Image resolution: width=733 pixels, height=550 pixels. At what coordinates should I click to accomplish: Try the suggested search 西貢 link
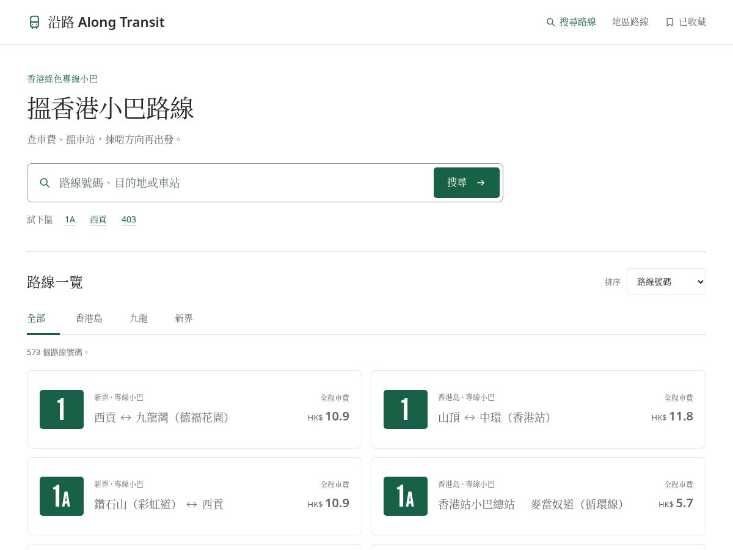click(98, 219)
